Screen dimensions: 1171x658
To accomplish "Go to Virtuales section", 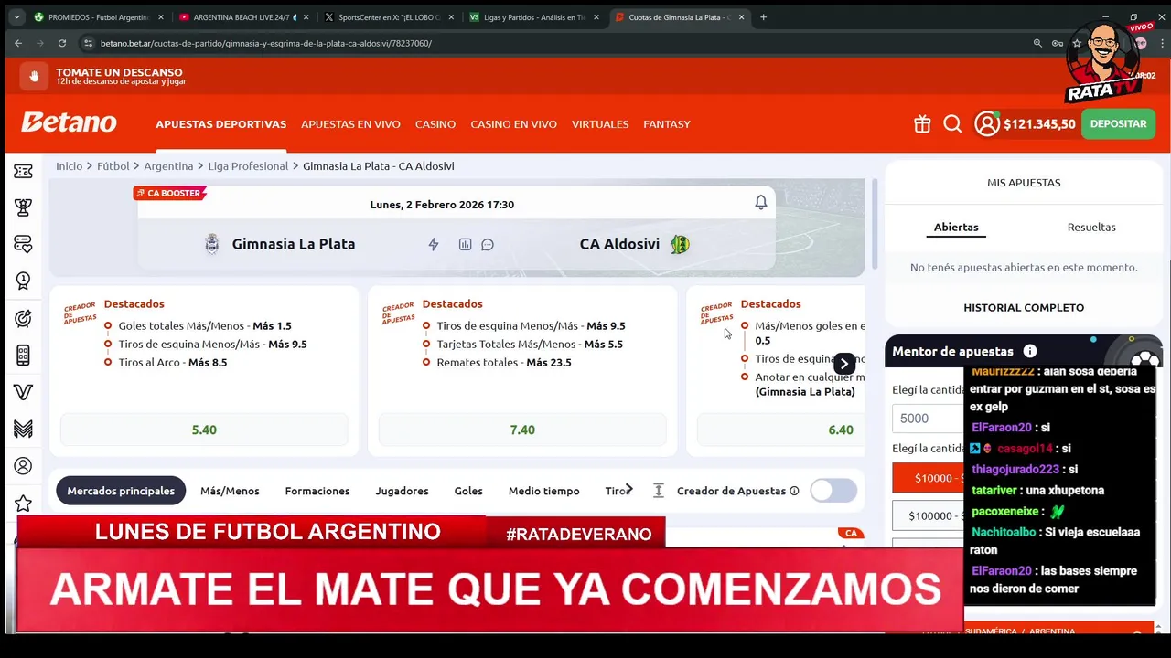I will [x=600, y=124].
